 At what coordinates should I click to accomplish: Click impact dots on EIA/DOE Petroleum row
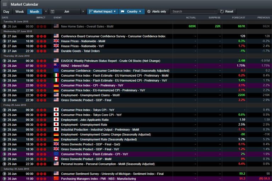point(41,61)
